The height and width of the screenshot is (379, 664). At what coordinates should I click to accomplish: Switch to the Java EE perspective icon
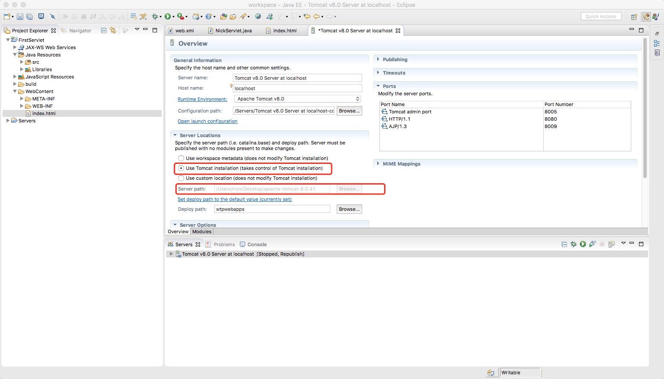coord(646,17)
